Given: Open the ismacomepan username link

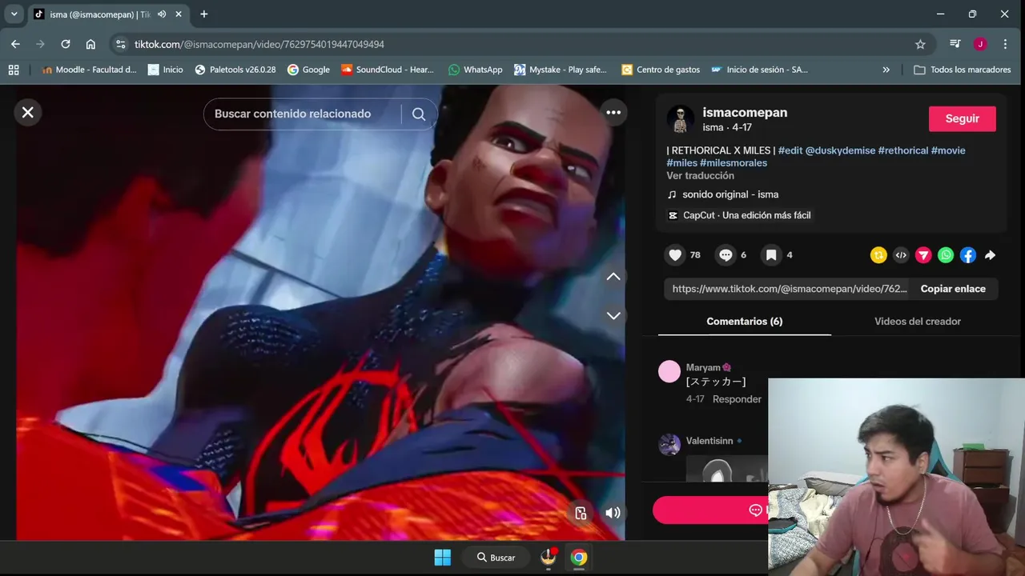Looking at the screenshot, I should click(x=745, y=113).
